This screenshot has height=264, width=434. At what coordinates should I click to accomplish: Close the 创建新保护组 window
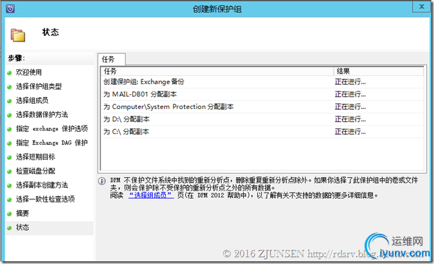tap(421, 7)
